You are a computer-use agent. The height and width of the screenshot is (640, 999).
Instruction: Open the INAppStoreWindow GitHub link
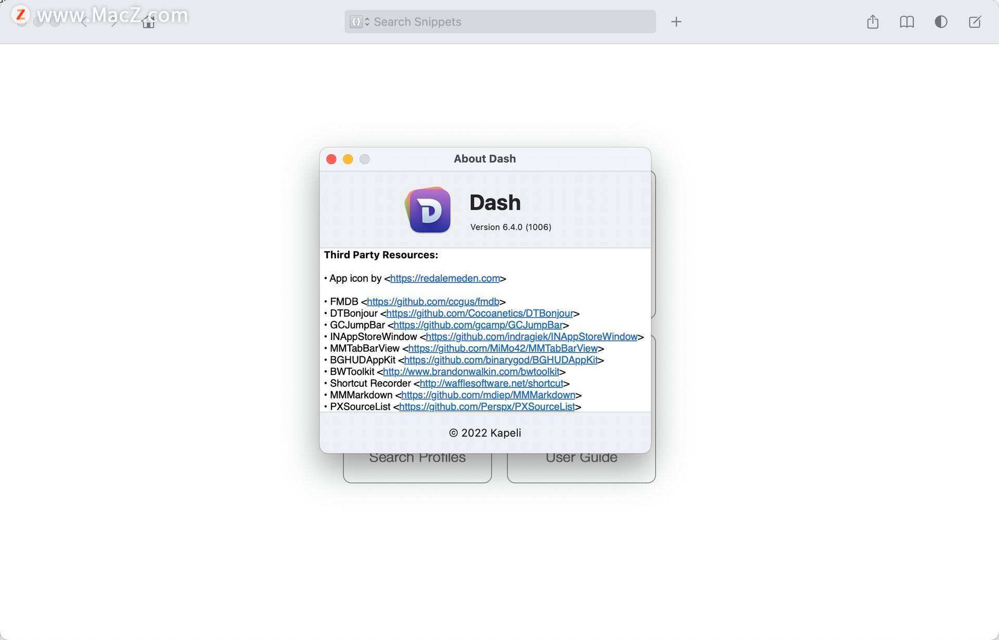(531, 337)
